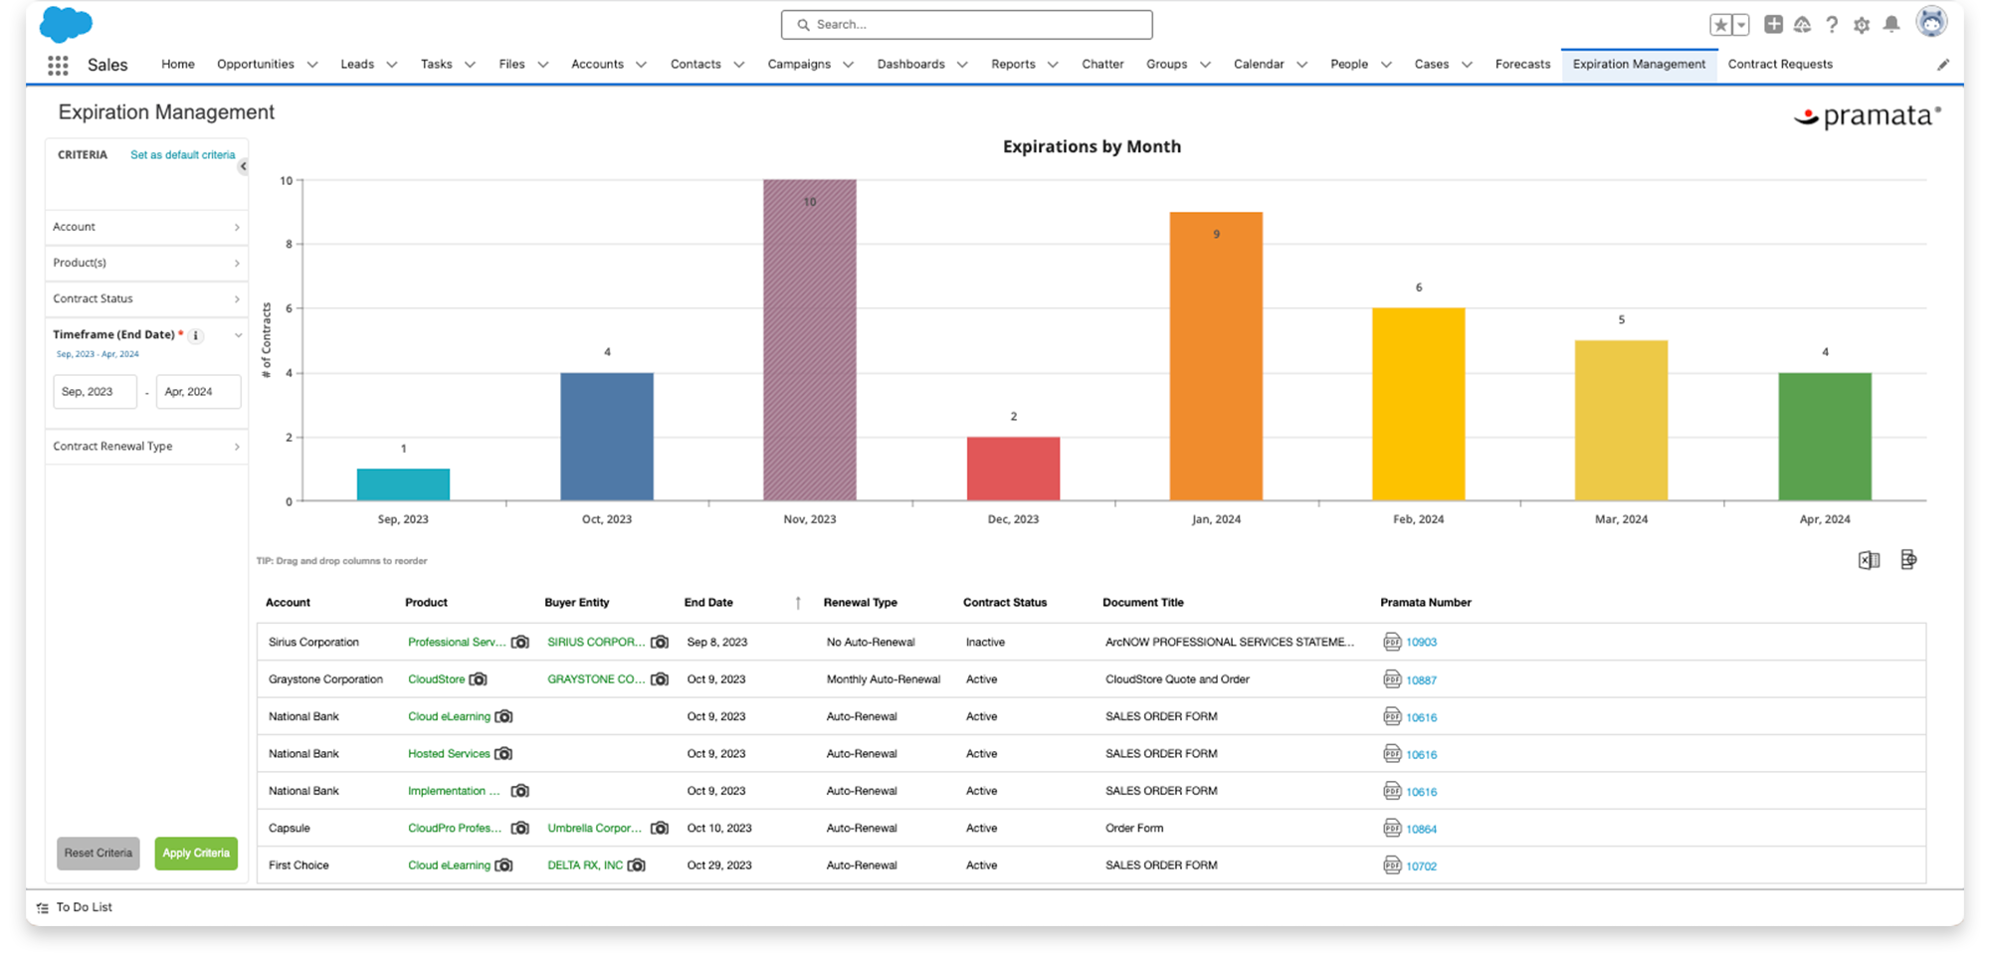Open the Chatter tab
Viewport: 1990px width, 957px height.
1102,64
